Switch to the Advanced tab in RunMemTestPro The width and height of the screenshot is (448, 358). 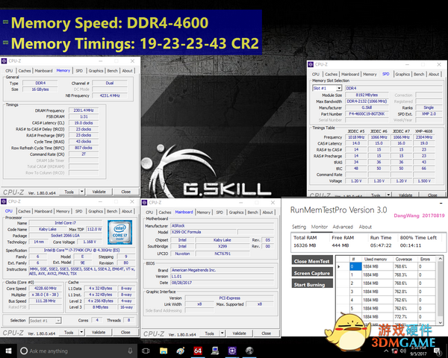click(343, 227)
